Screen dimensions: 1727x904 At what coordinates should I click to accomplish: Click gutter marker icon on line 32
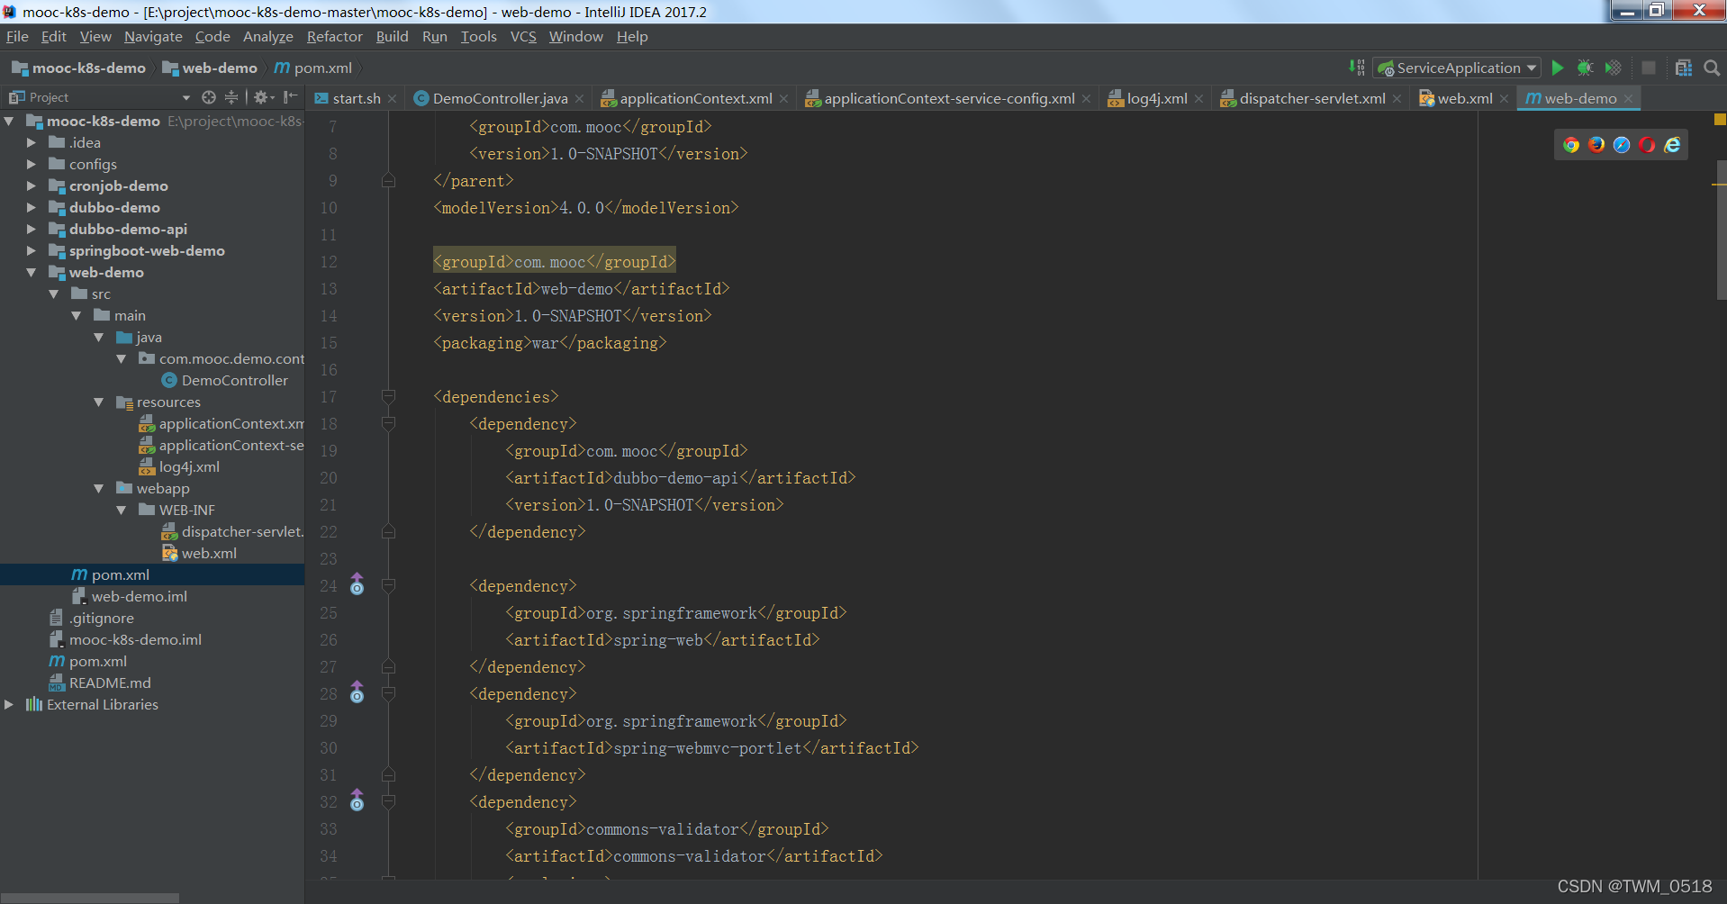pos(357,800)
